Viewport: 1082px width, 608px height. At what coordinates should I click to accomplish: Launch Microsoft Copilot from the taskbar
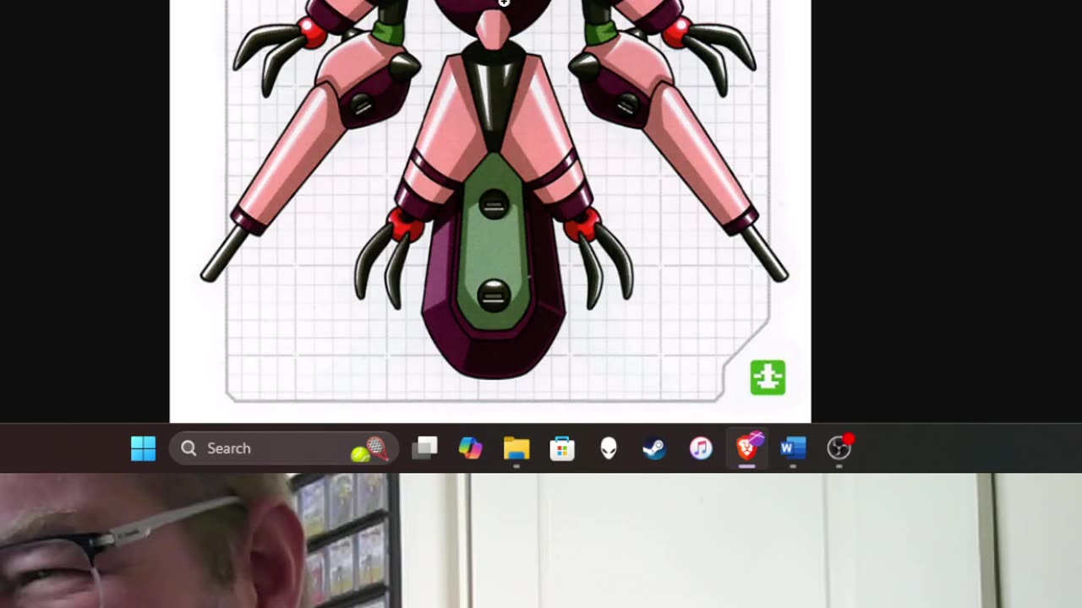(x=470, y=448)
